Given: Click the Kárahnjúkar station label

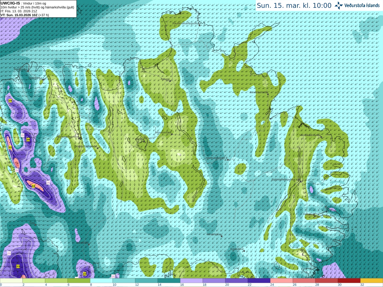Looking at the screenshot, I should 214,234.
